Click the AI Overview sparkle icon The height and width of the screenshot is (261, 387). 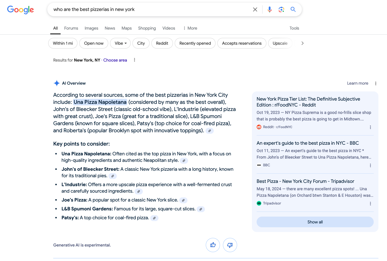[57, 83]
